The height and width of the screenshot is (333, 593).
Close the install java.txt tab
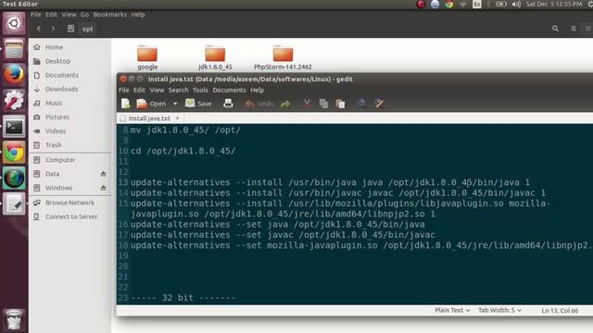(177, 118)
